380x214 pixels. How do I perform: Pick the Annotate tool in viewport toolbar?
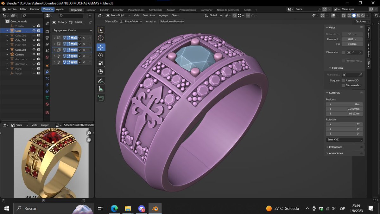pos(101,81)
